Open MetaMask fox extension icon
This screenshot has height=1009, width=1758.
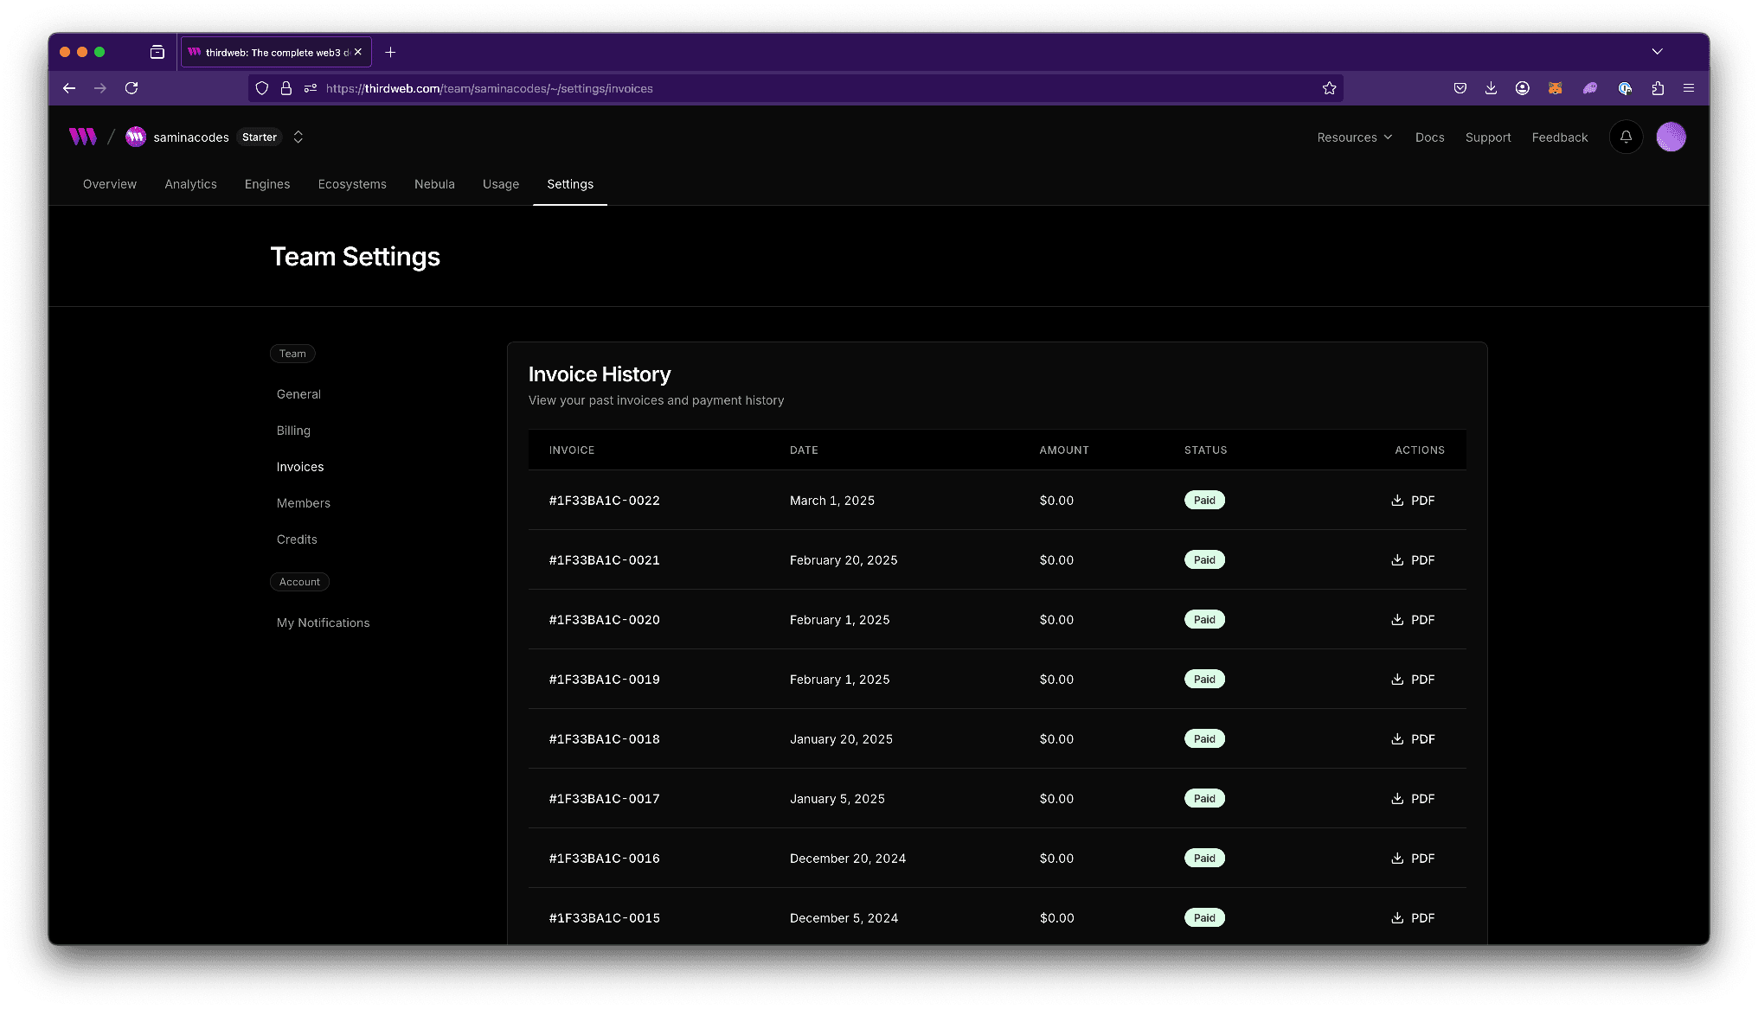1555,88
